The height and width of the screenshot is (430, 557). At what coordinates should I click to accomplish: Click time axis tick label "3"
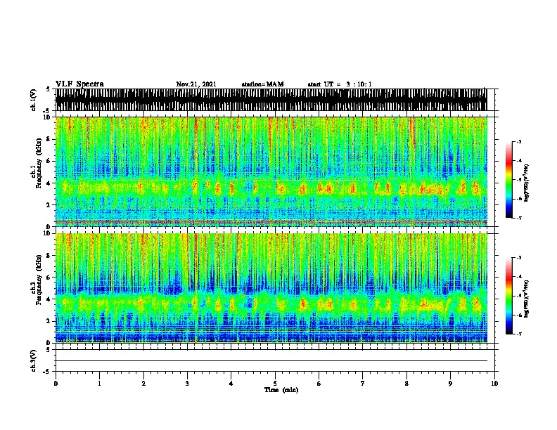click(x=187, y=384)
